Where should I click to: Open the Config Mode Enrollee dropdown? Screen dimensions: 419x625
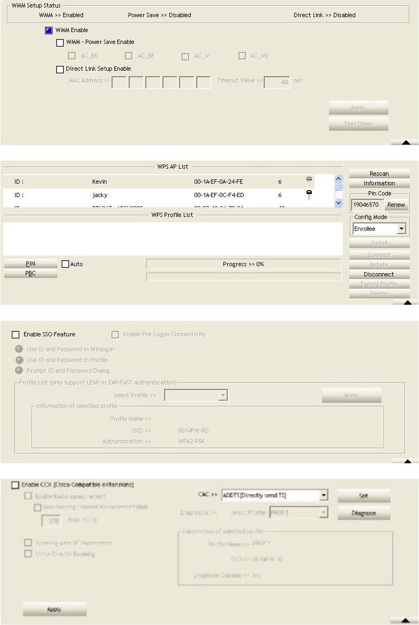click(x=401, y=229)
